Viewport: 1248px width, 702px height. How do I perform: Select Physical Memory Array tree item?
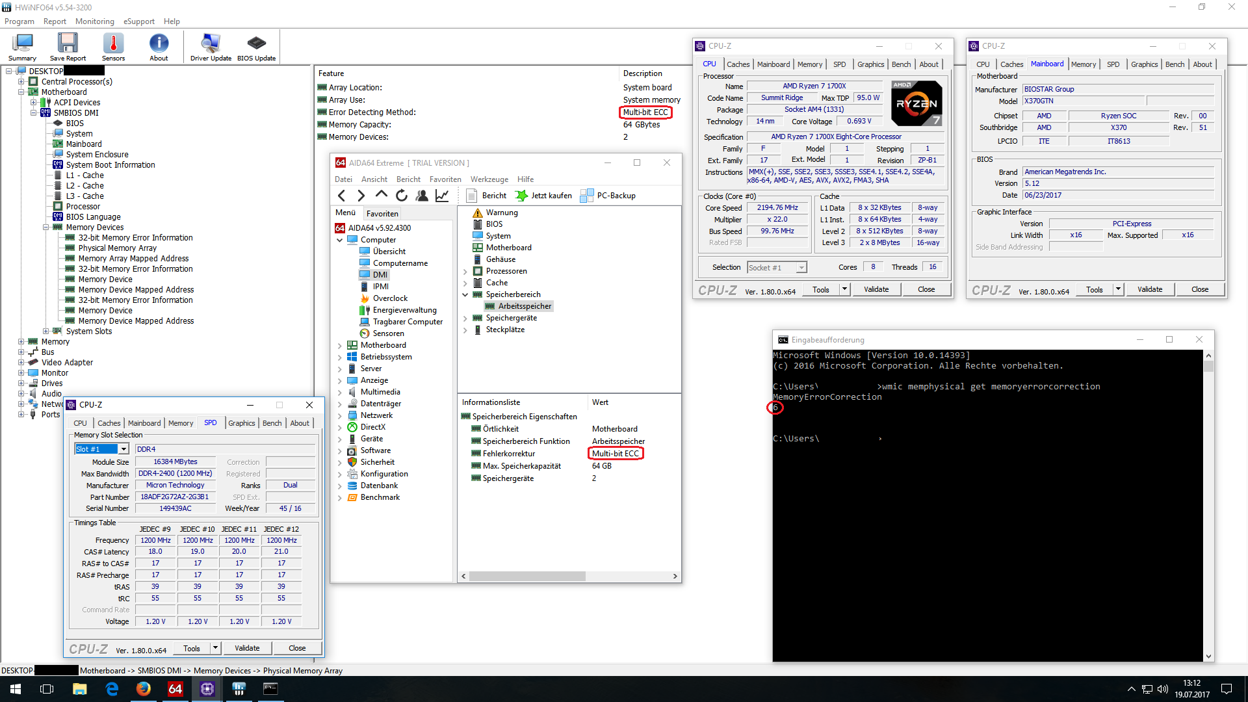117,248
